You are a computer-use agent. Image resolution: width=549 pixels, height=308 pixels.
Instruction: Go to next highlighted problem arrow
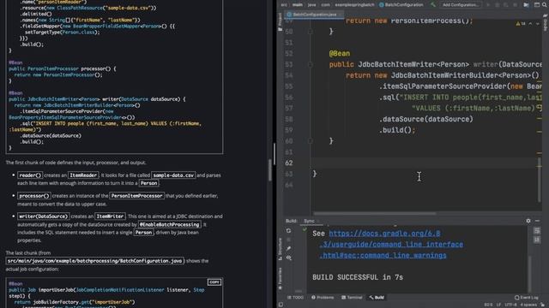538,24
